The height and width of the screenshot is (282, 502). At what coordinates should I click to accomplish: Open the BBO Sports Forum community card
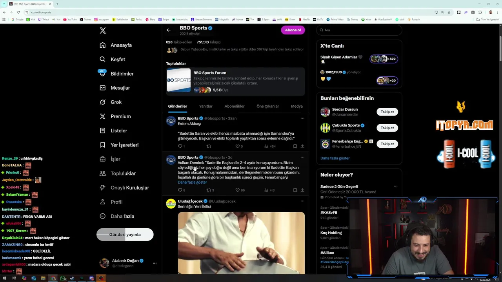tap(235, 81)
